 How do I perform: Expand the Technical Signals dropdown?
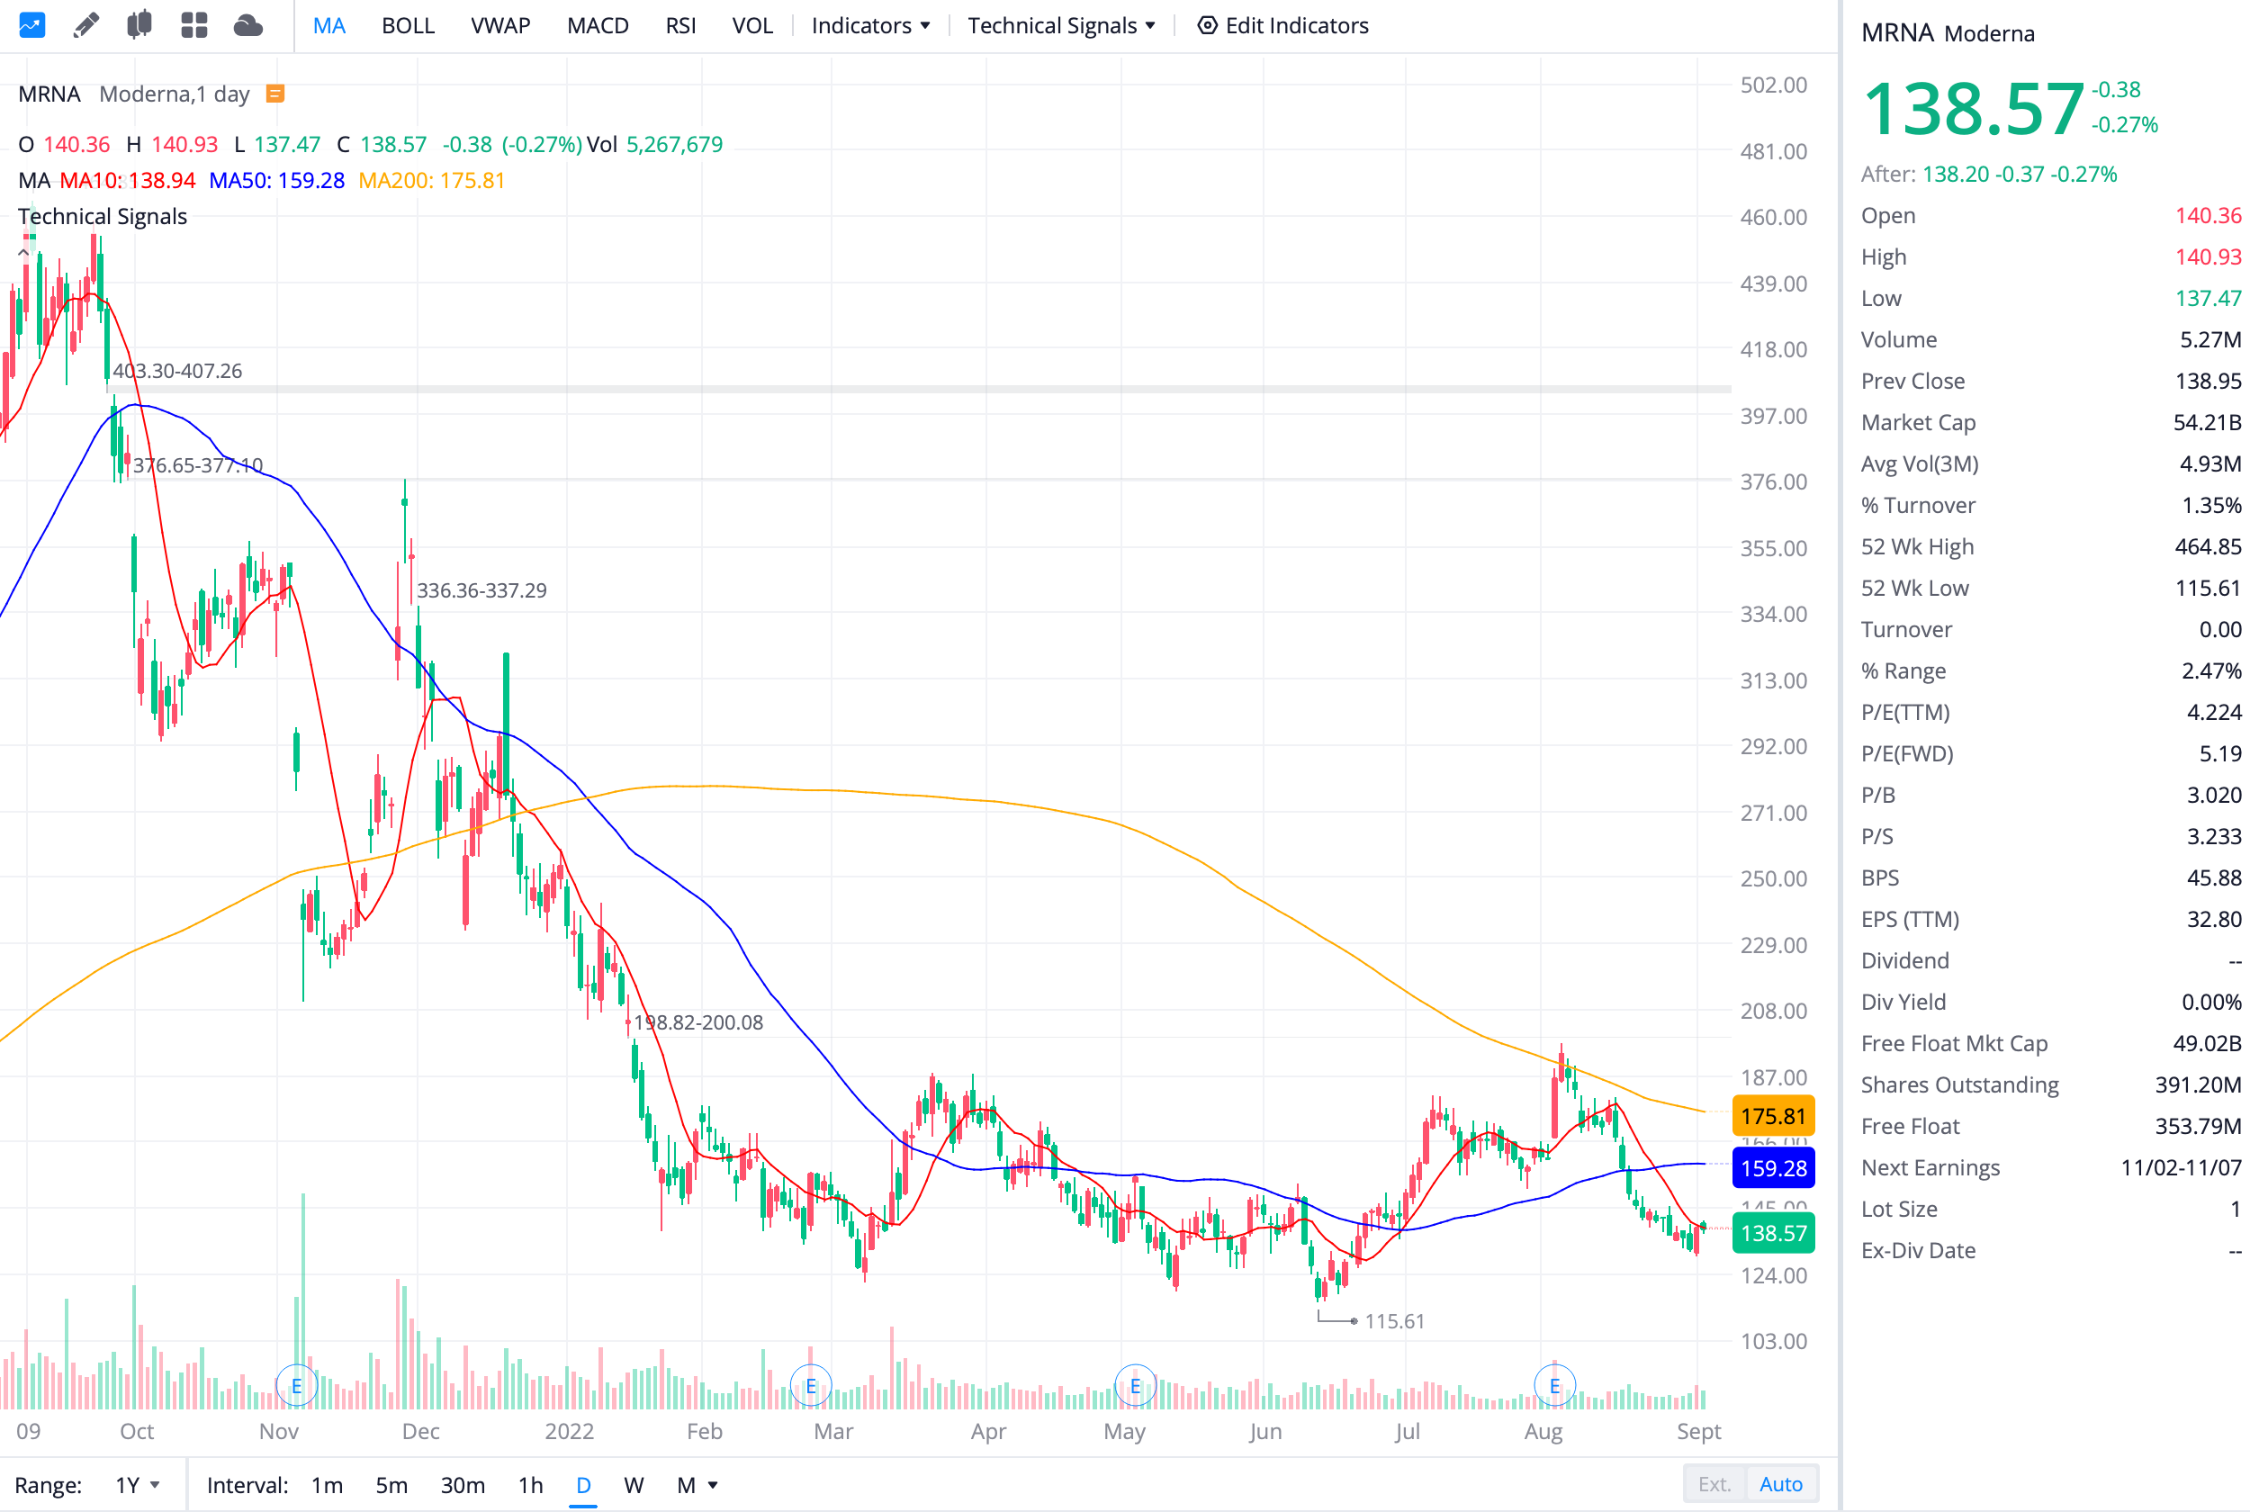1060,25
